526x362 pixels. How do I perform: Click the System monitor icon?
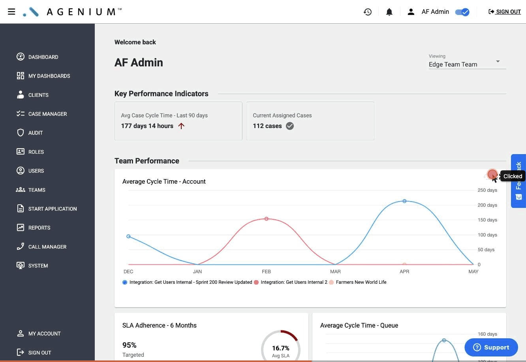point(21,266)
